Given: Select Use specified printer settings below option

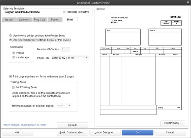Looking at the screenshot, I should 11,40.
